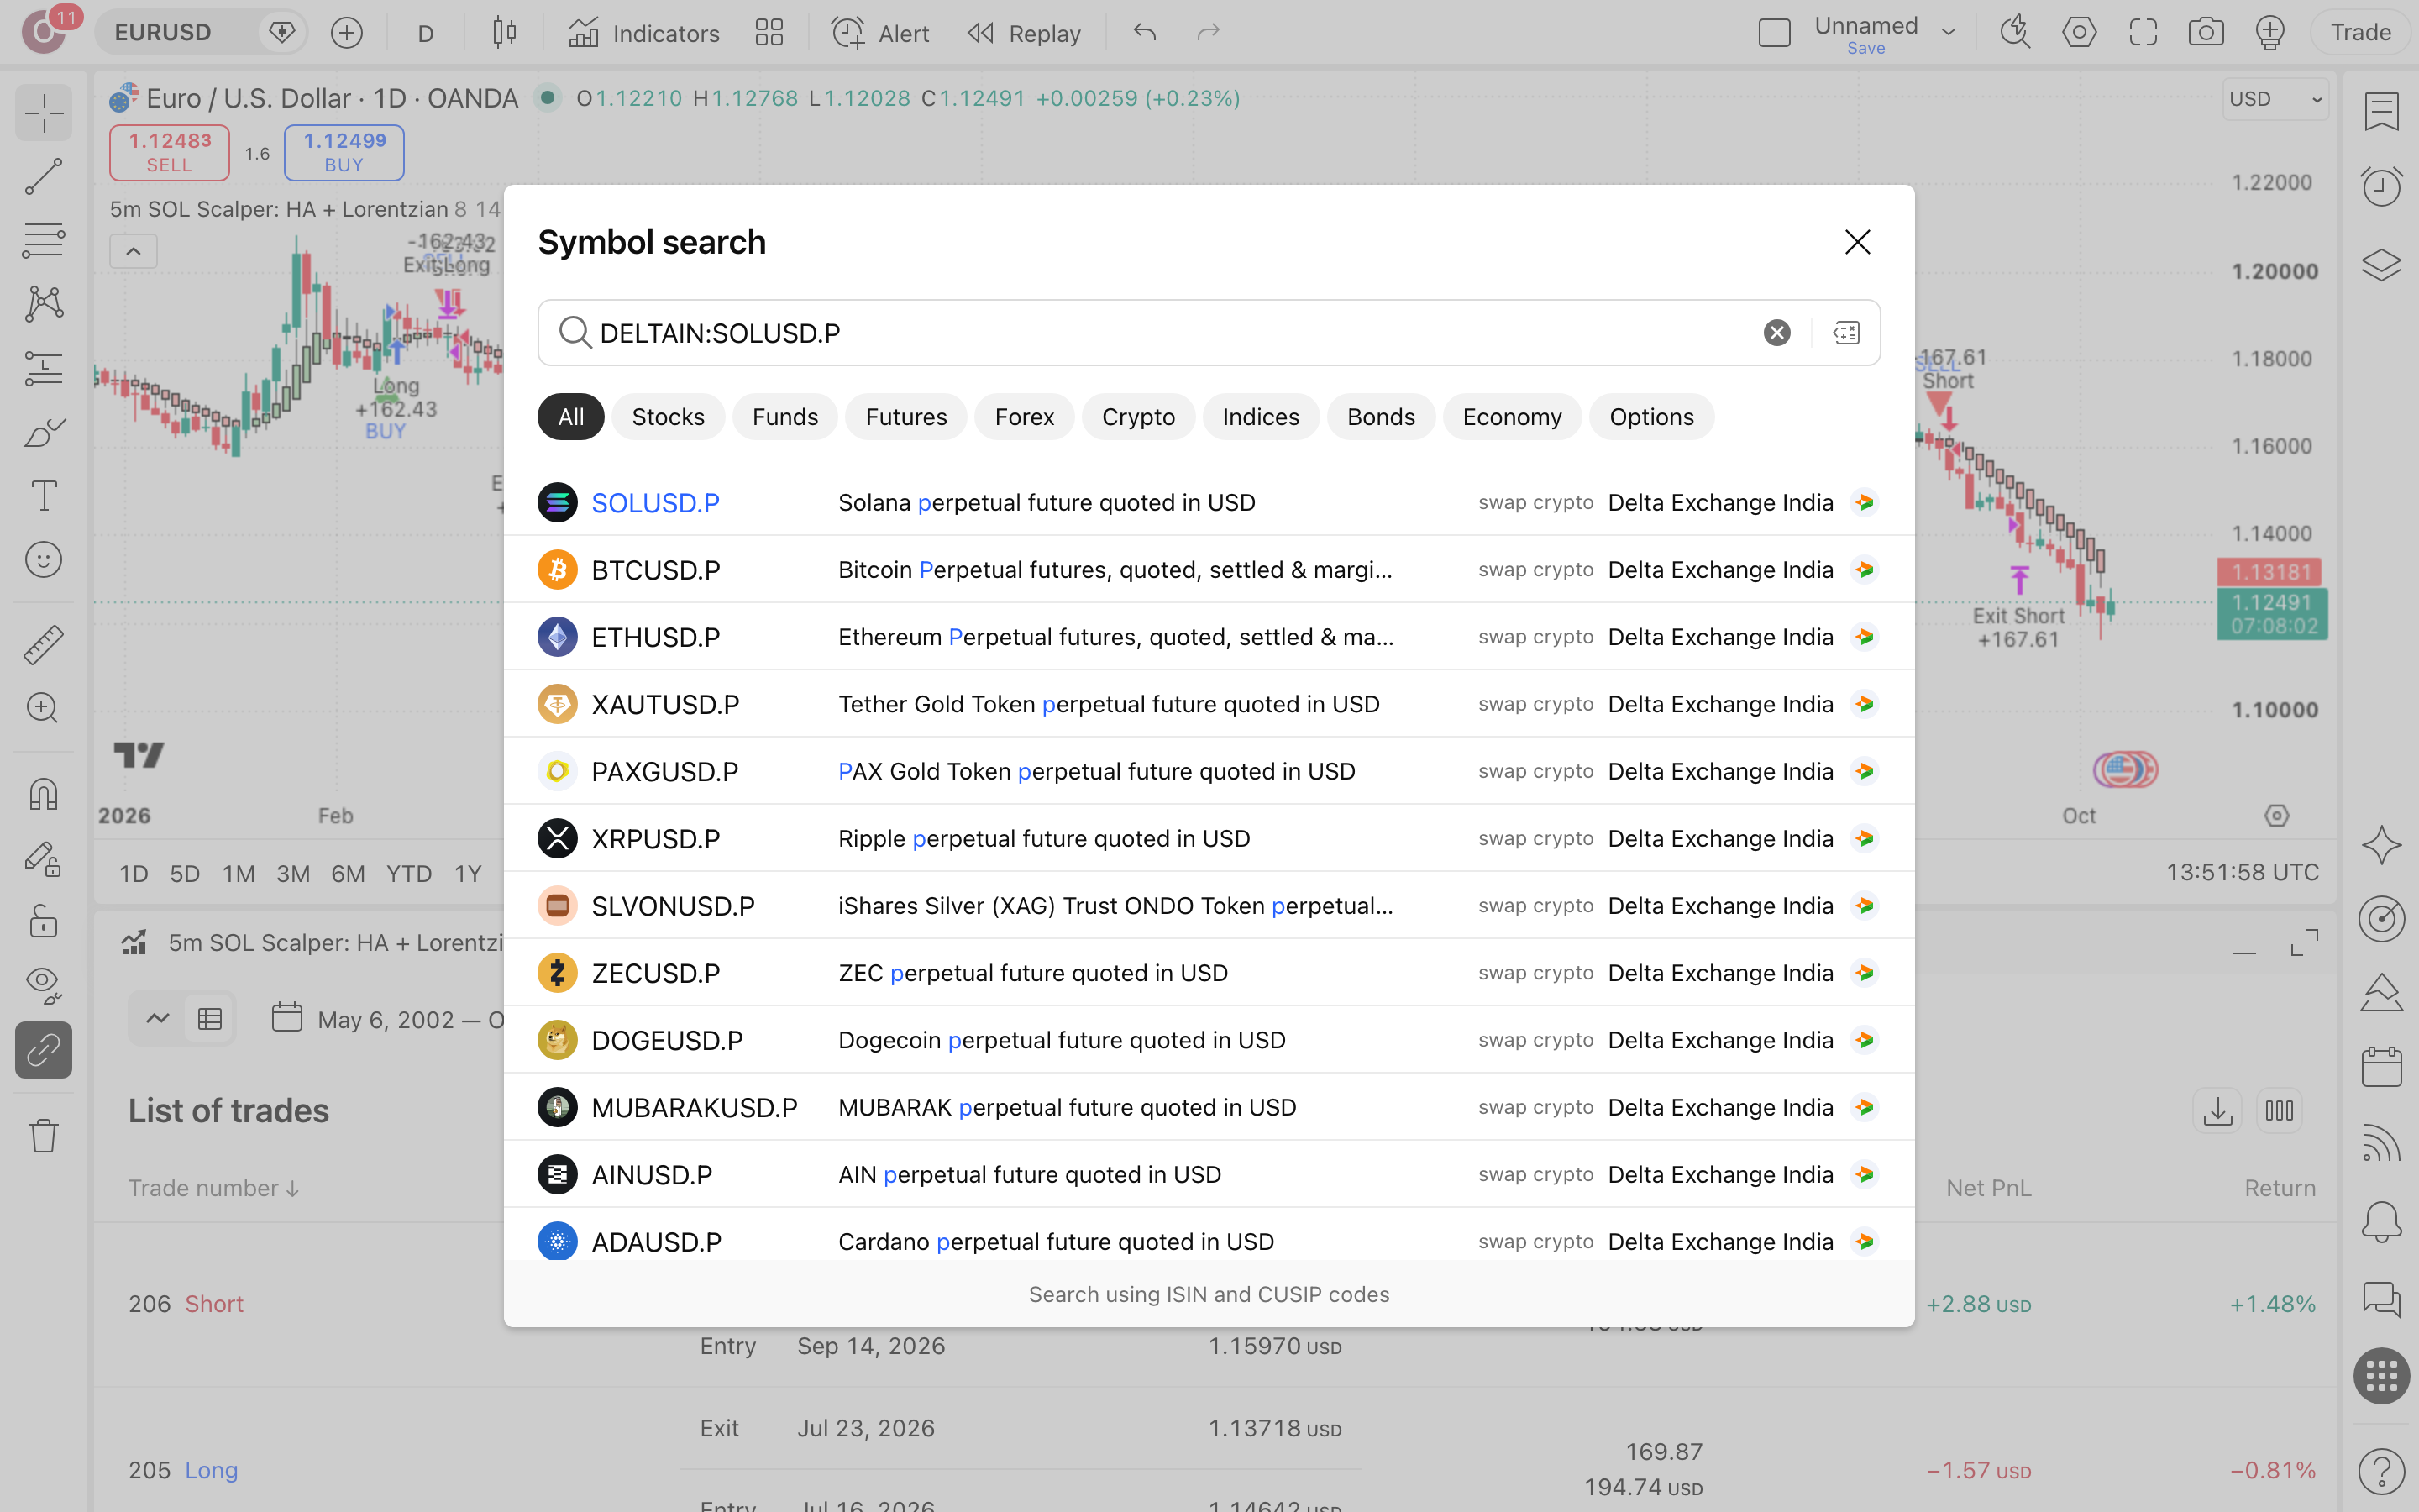The width and height of the screenshot is (2419, 1512).
Task: Open the Indicators menu
Action: 643,33
